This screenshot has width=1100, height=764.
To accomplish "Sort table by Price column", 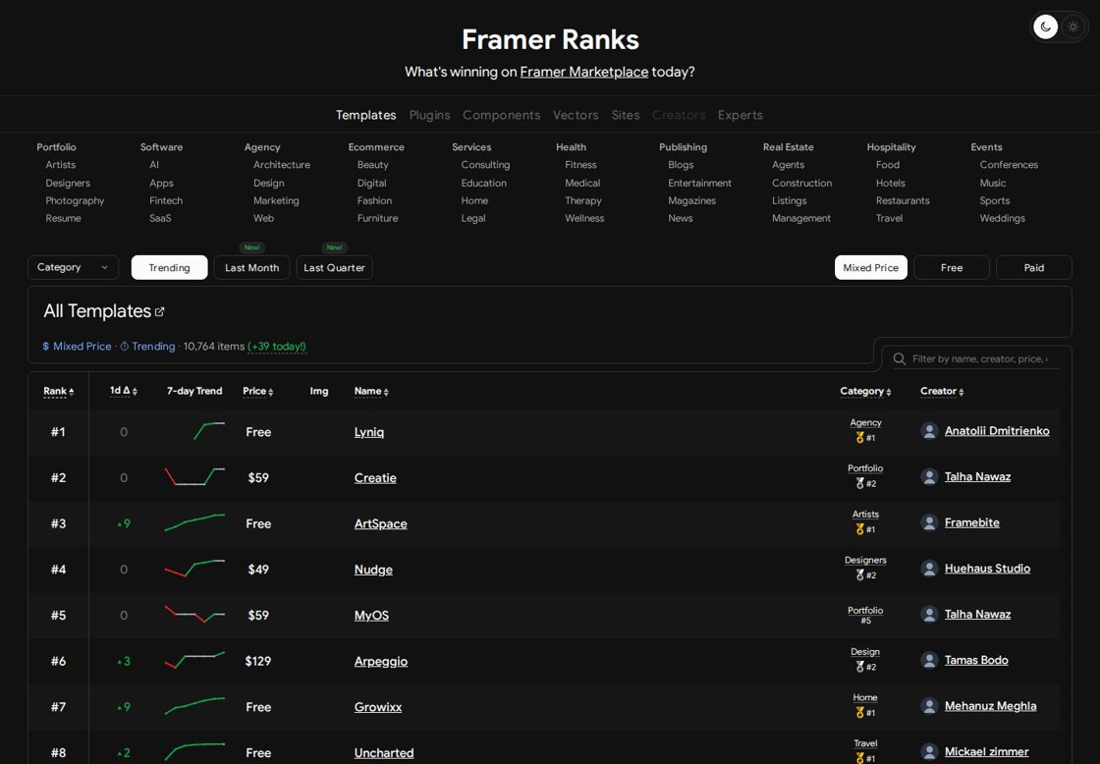I will (257, 392).
